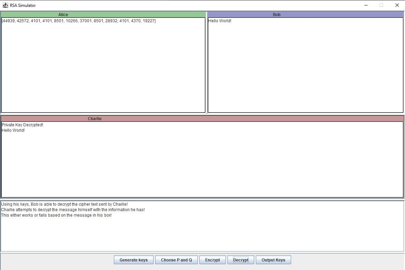Encrypt the message with the Encrypt button
The width and height of the screenshot is (405, 270).
click(212, 260)
